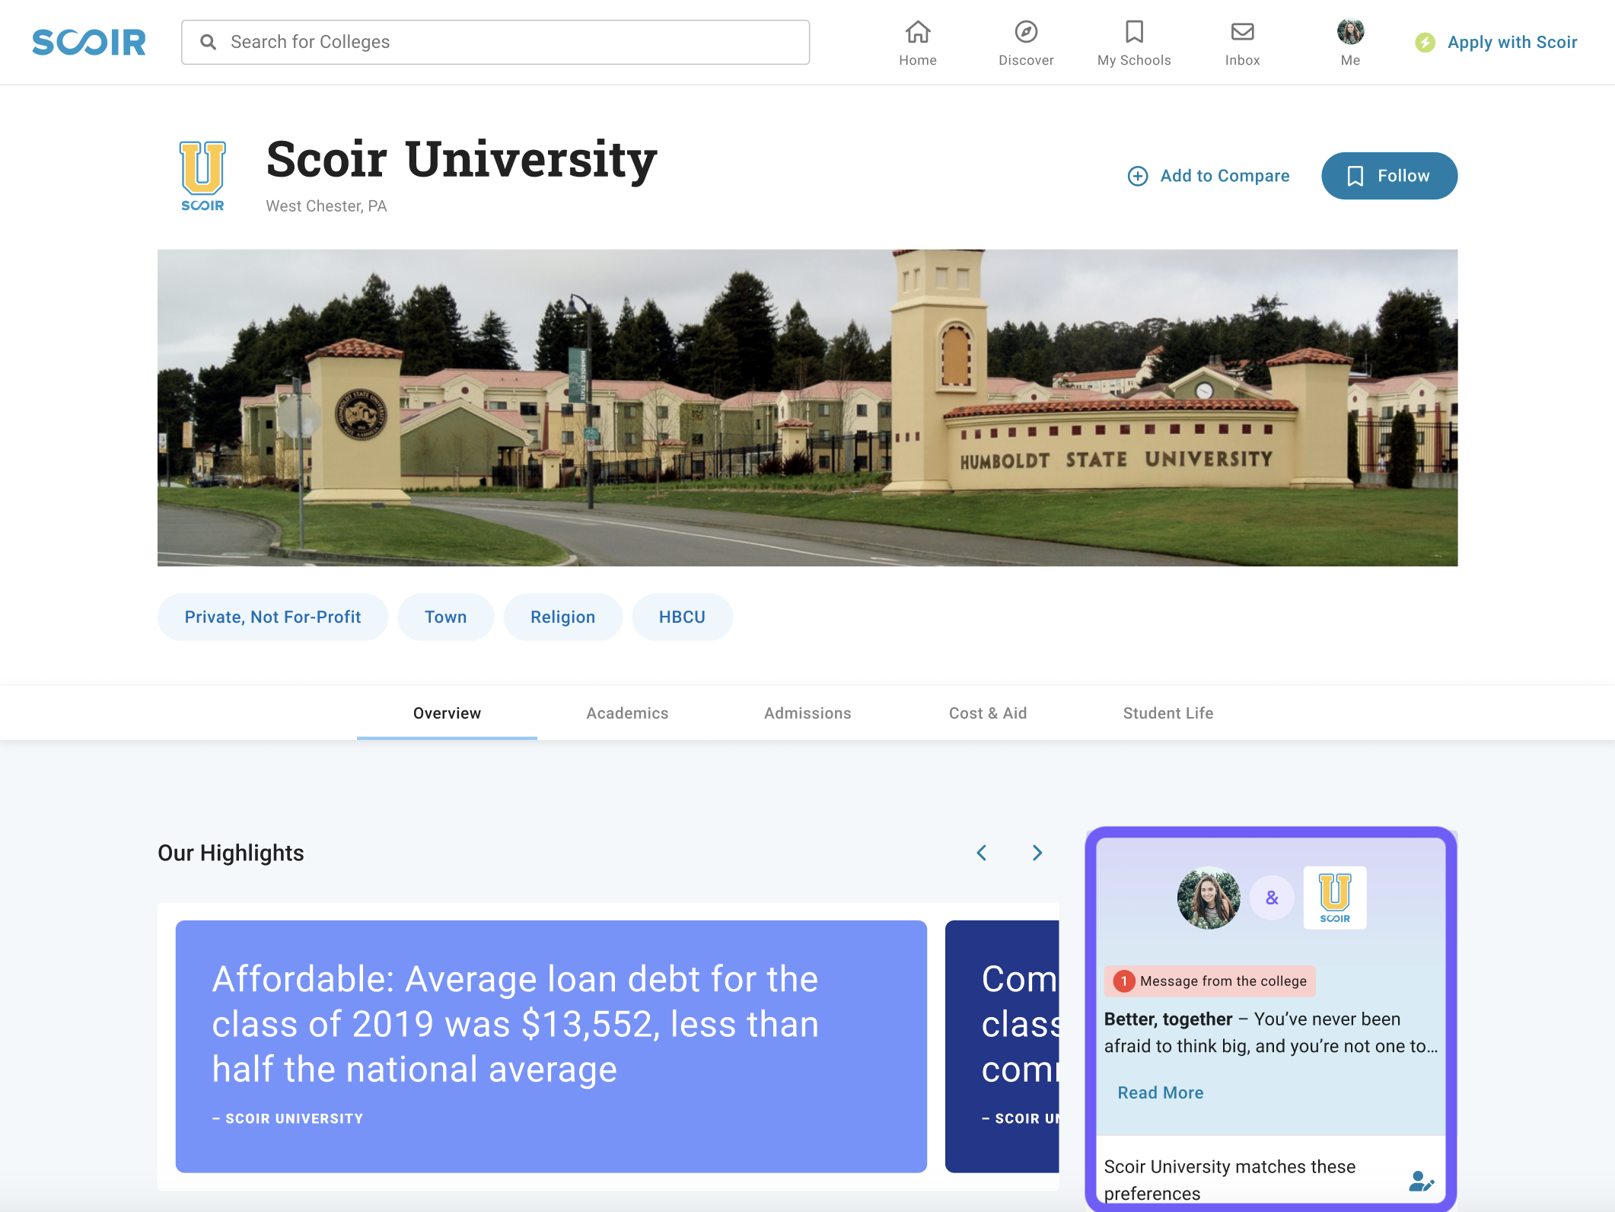Screen dimensions: 1615x1212
Task: Open My Schools bookmark icon
Action: point(1134,32)
